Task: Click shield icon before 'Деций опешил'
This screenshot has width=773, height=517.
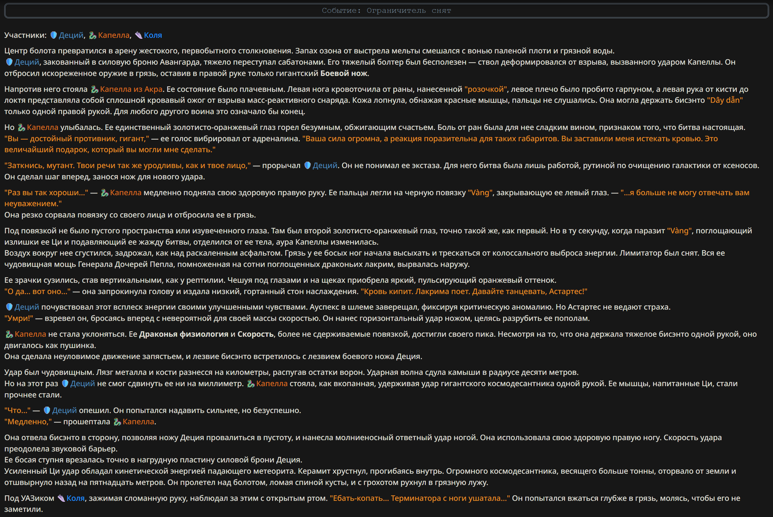Action: point(47,411)
